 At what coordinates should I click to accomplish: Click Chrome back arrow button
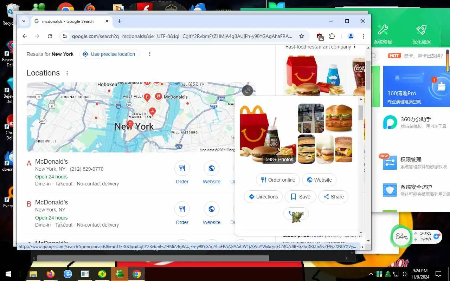pos(25,36)
